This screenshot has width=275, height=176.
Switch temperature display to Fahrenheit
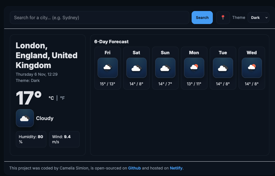[62, 98]
